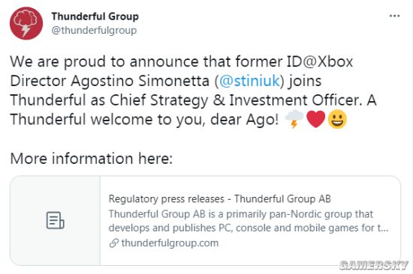The image size is (413, 274).
Task: Click the Thunderful Group display name
Action: pos(95,16)
